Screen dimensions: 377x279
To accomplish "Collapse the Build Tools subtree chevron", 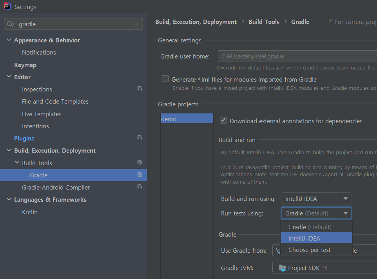I will (x=17, y=162).
